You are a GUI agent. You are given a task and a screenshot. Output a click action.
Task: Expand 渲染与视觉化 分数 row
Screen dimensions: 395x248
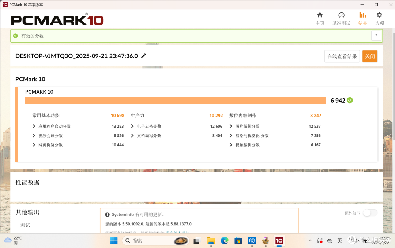(x=231, y=135)
